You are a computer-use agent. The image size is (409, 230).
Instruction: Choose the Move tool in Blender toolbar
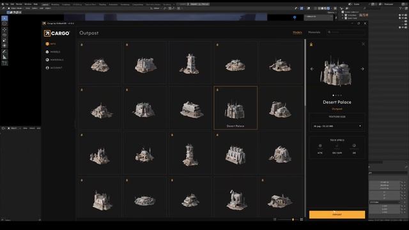pos(4,29)
